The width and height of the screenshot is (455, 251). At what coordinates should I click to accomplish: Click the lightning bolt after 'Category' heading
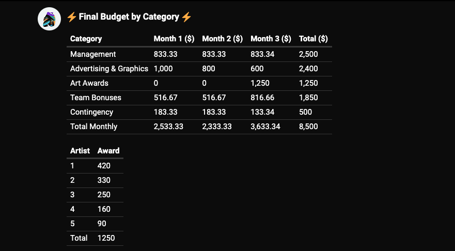pos(186,17)
